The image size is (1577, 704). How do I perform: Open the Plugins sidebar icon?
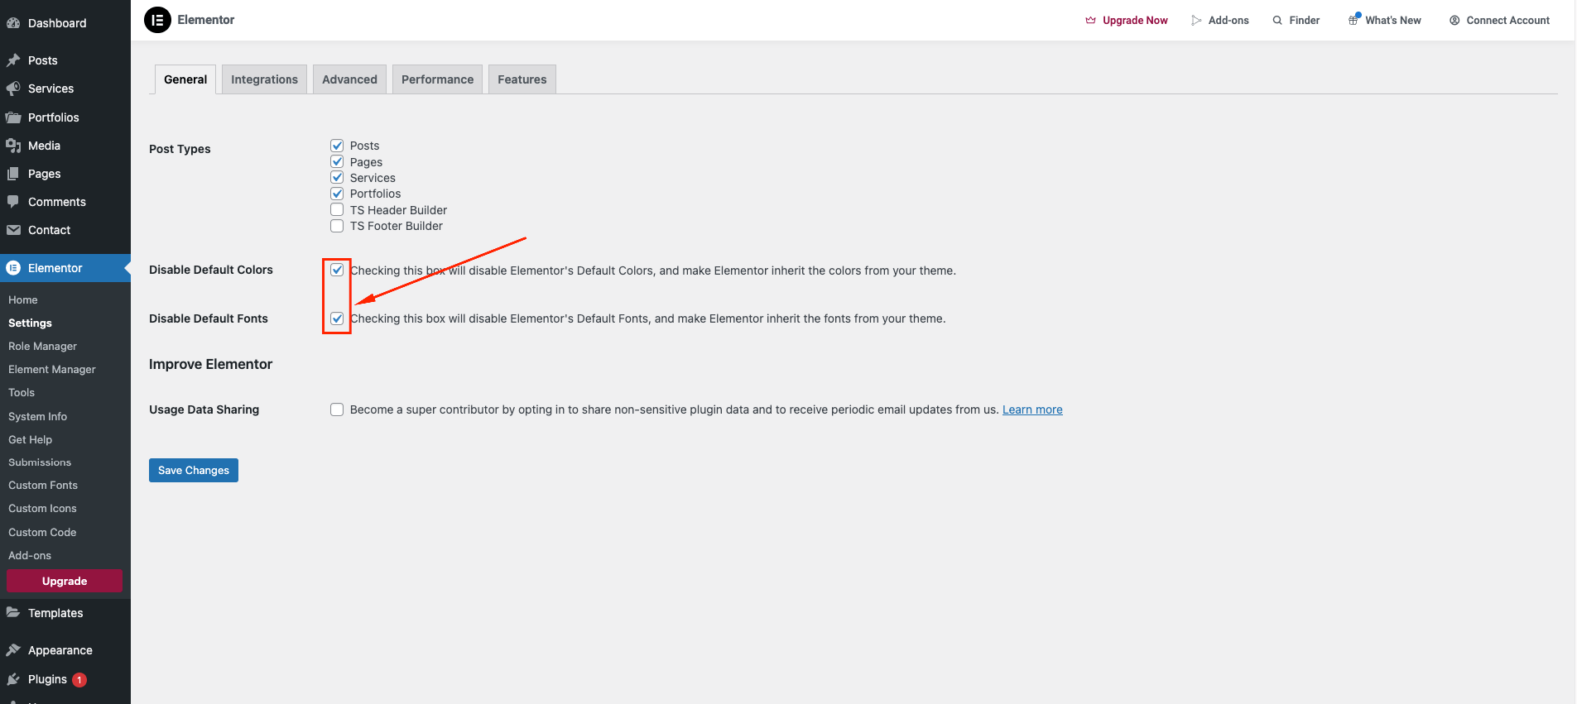coord(13,679)
